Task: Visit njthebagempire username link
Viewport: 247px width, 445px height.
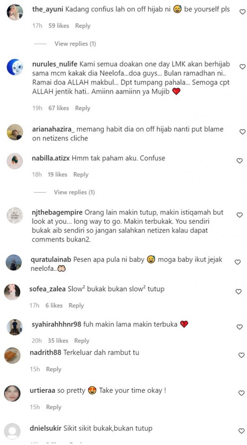Action: pos(57,212)
